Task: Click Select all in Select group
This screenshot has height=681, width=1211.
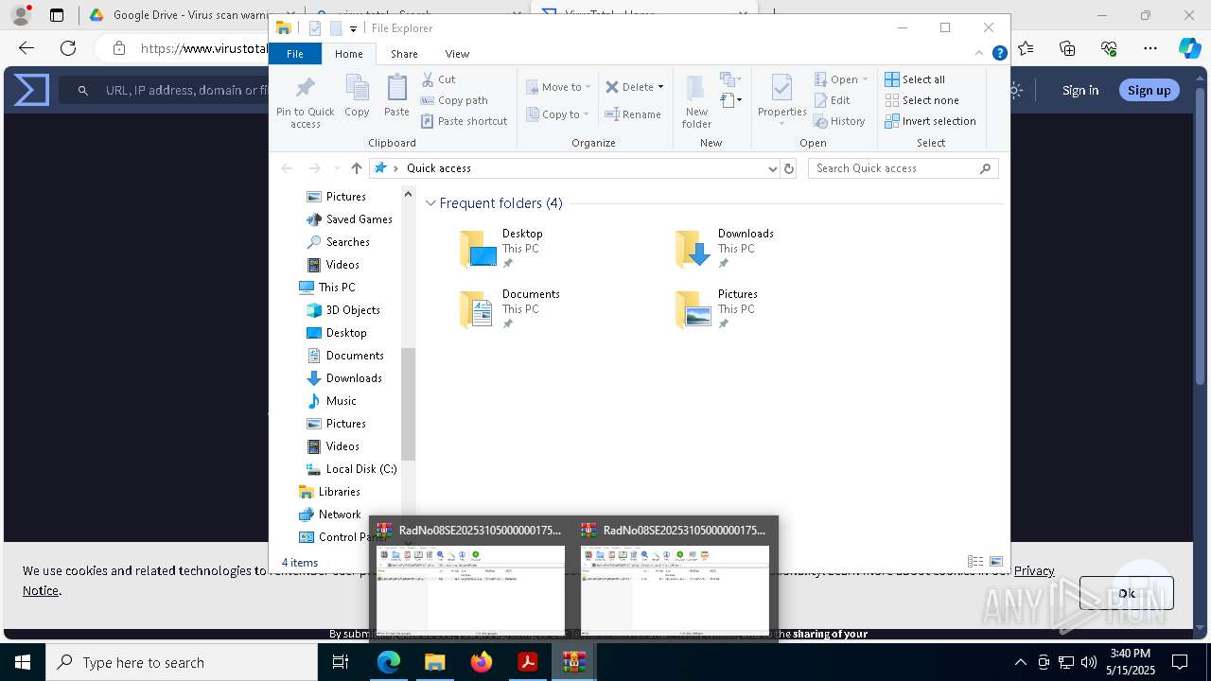Action: [x=915, y=79]
